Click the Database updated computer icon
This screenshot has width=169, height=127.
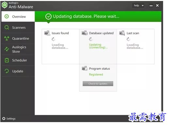pos(85,33)
